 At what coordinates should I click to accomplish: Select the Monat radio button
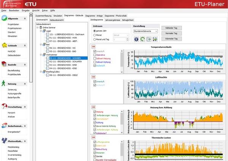pyautogui.click(x=95, y=35)
